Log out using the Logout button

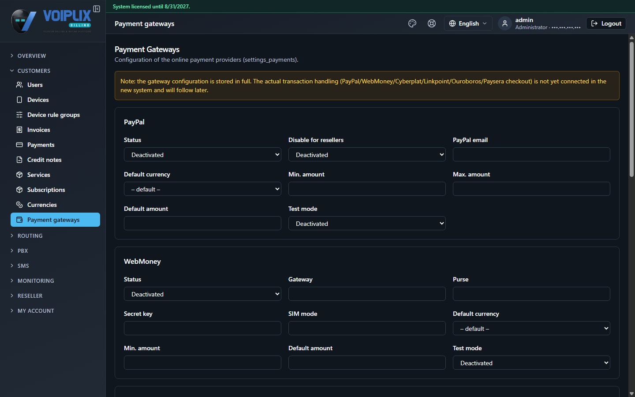[x=606, y=23]
